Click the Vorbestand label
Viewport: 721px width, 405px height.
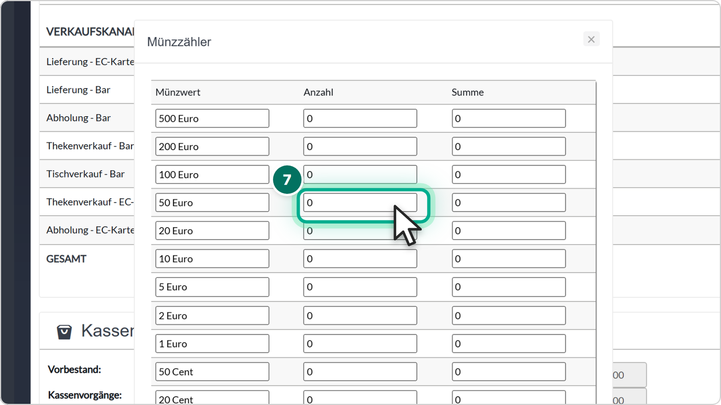[74, 370]
